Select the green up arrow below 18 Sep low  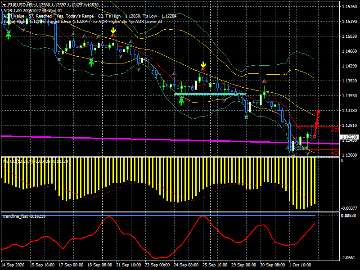[x=91, y=63]
